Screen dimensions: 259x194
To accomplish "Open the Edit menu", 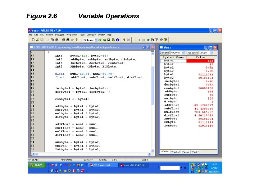I will (36, 35).
